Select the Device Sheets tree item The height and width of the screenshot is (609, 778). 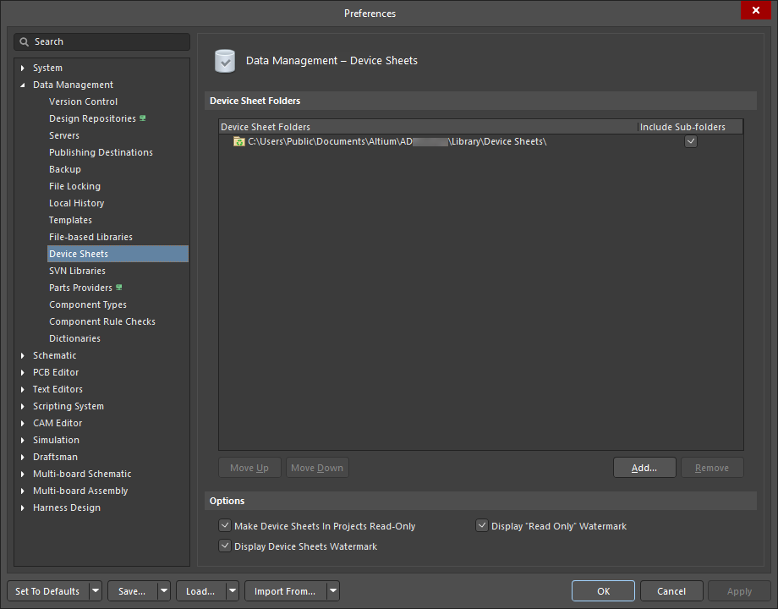tap(118, 254)
